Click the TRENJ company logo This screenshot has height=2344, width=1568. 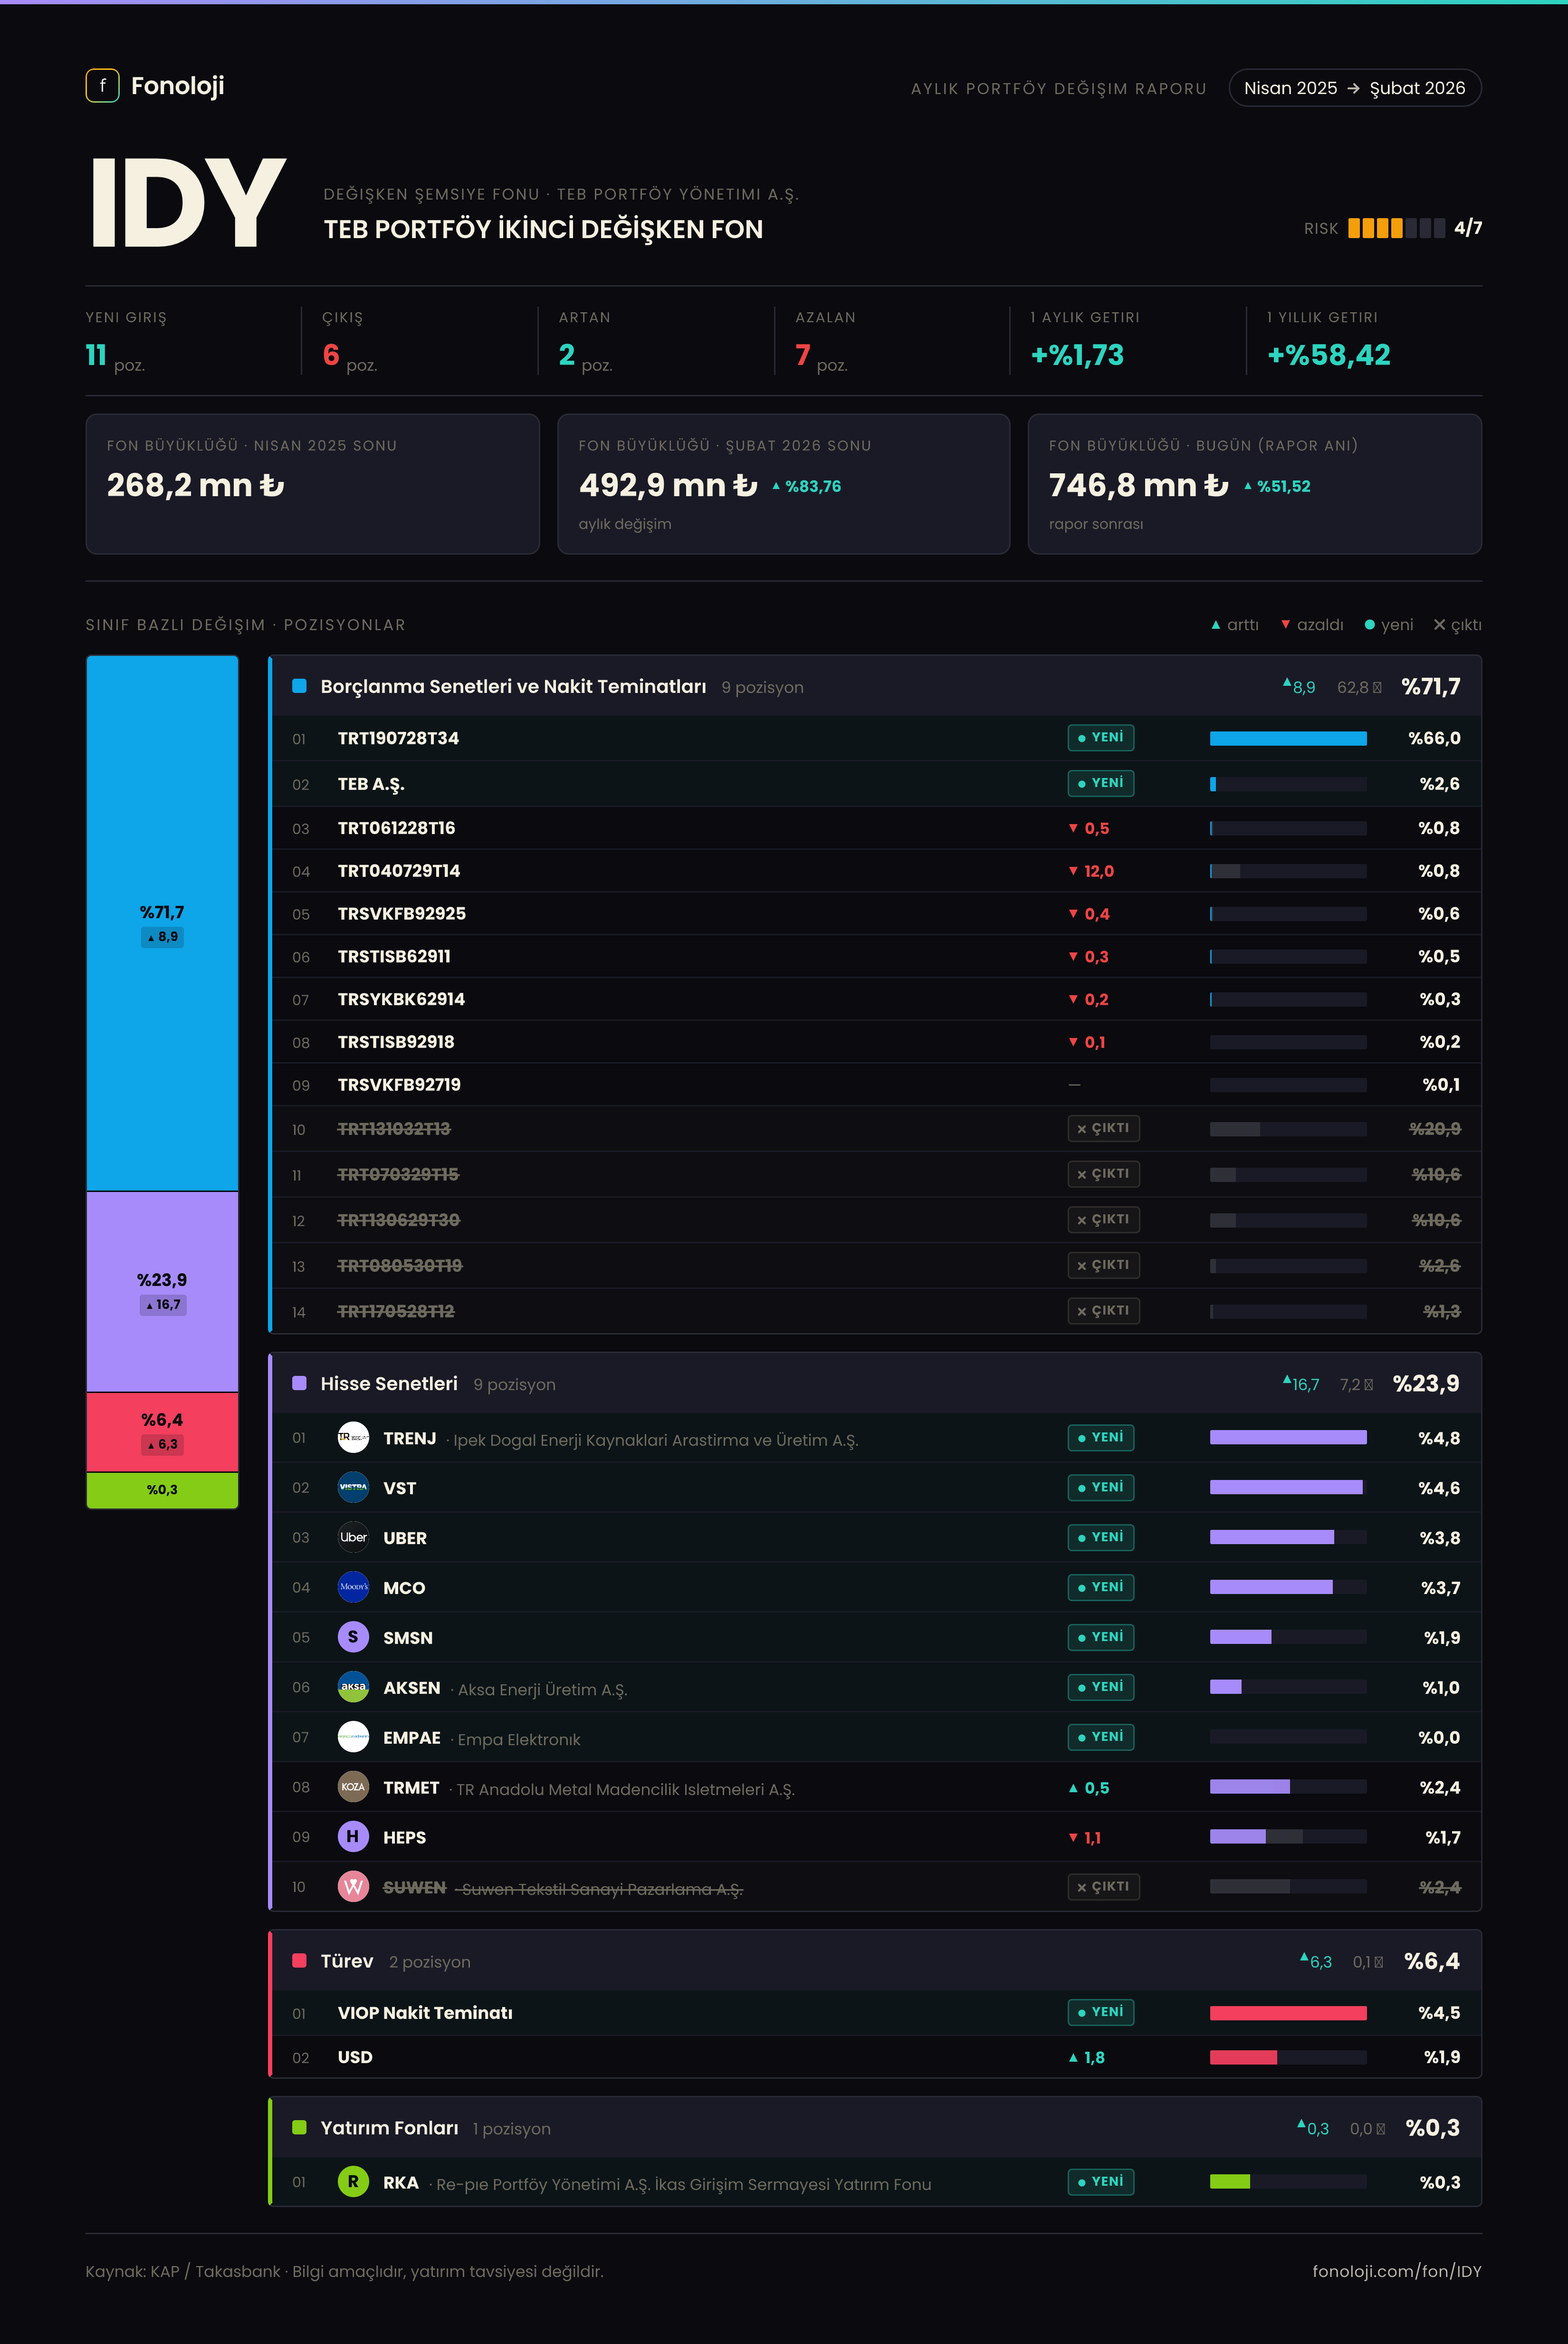tap(353, 1437)
